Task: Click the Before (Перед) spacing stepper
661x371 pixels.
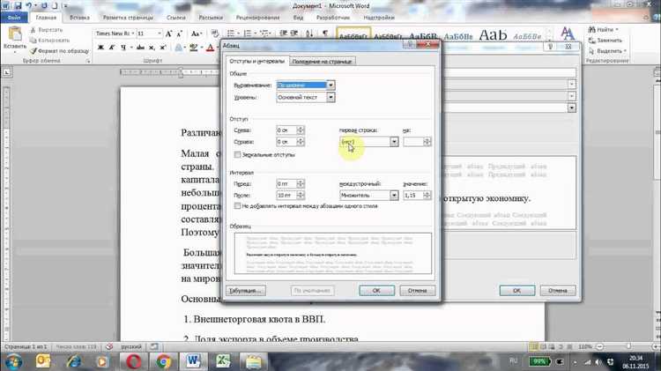Action: point(301,184)
